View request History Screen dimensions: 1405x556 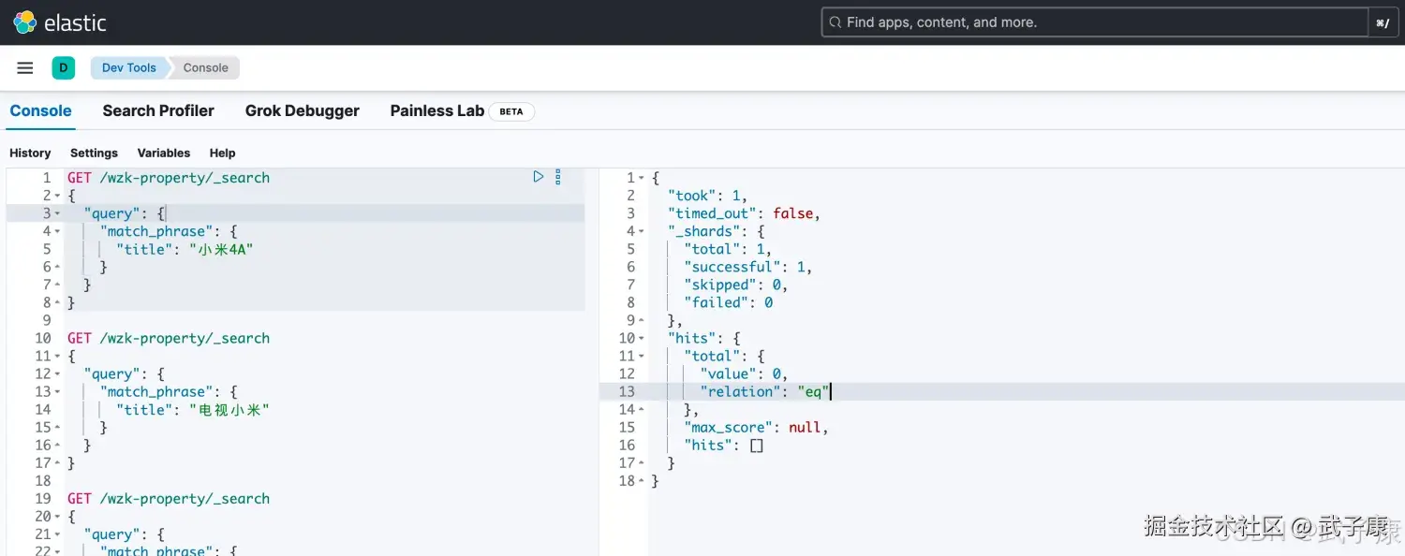pos(30,153)
